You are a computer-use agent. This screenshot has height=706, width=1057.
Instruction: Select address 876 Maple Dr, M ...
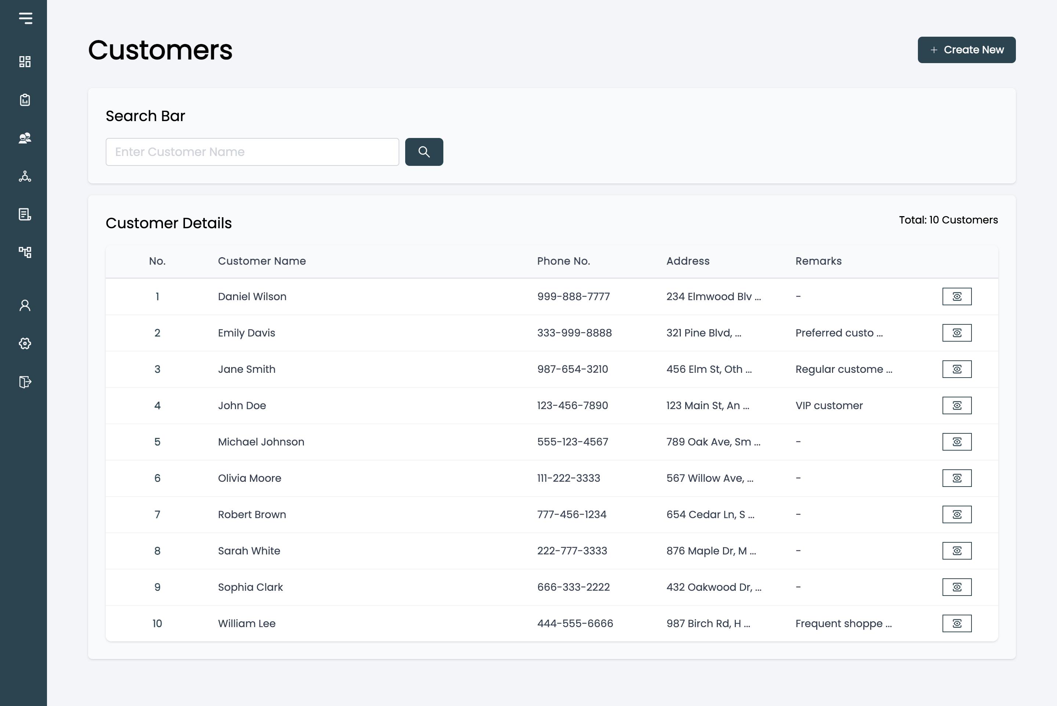[x=711, y=551]
